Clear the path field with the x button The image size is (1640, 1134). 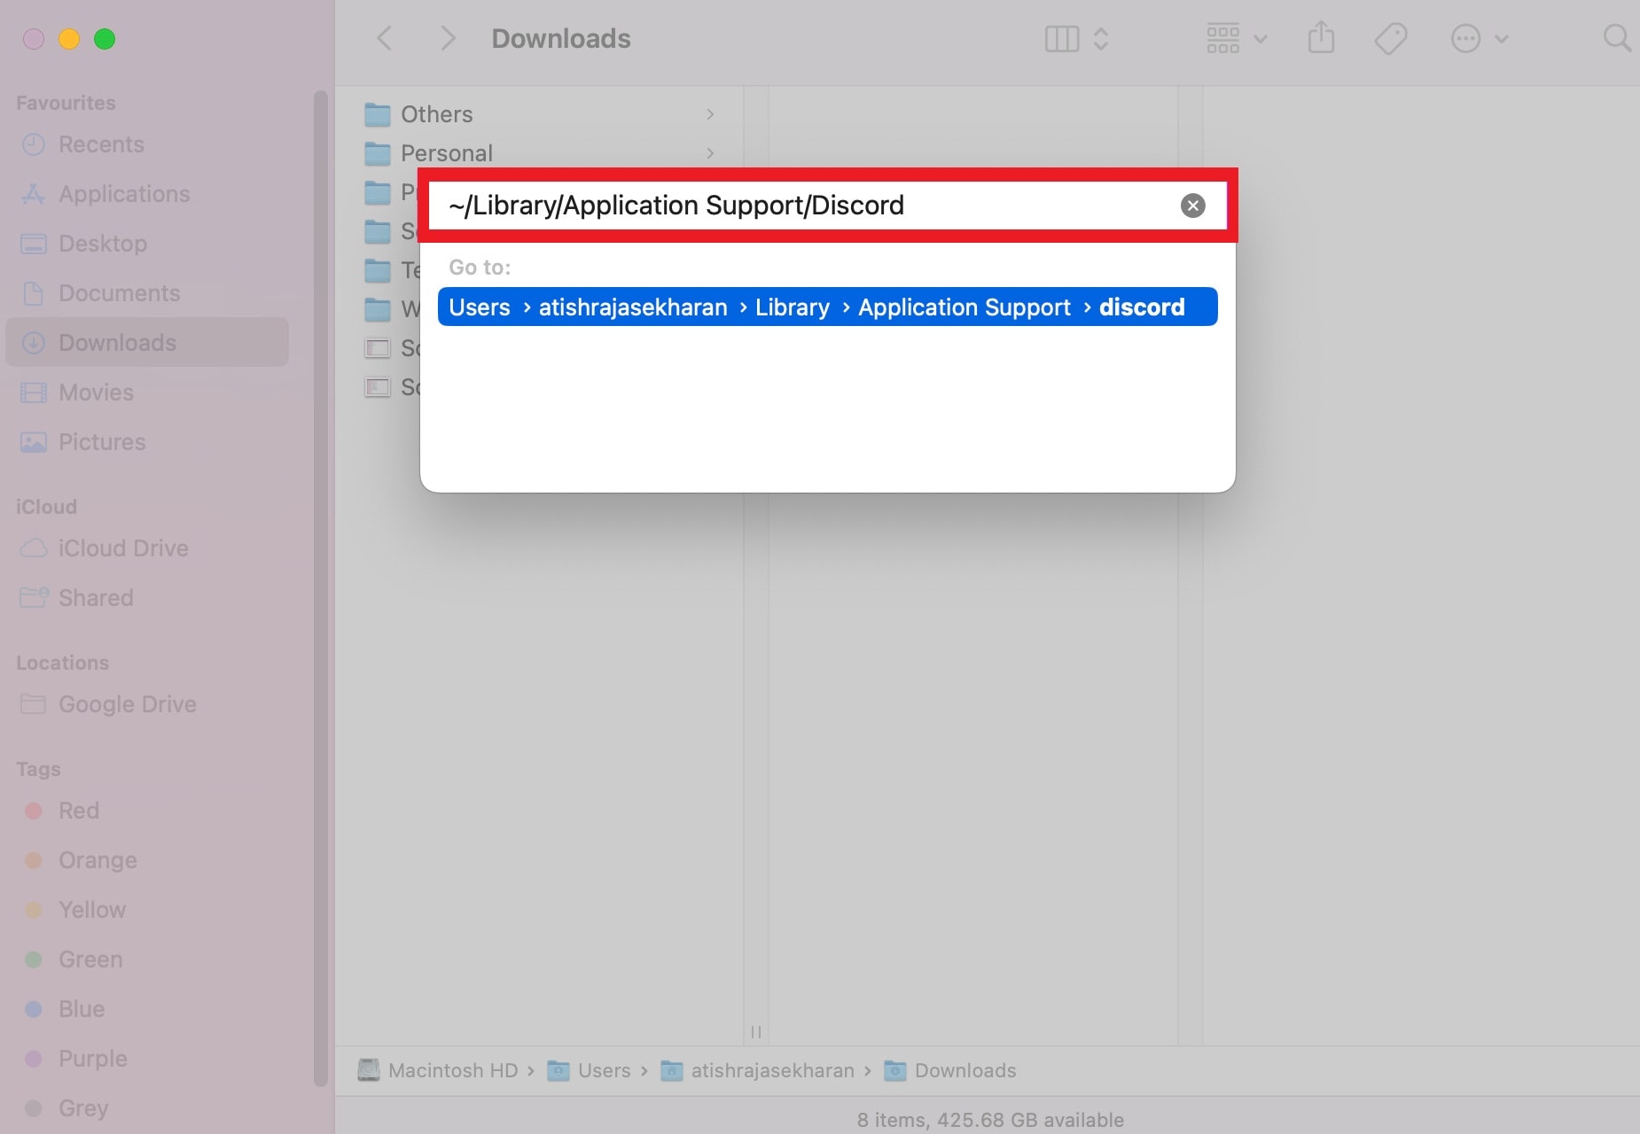(1191, 205)
